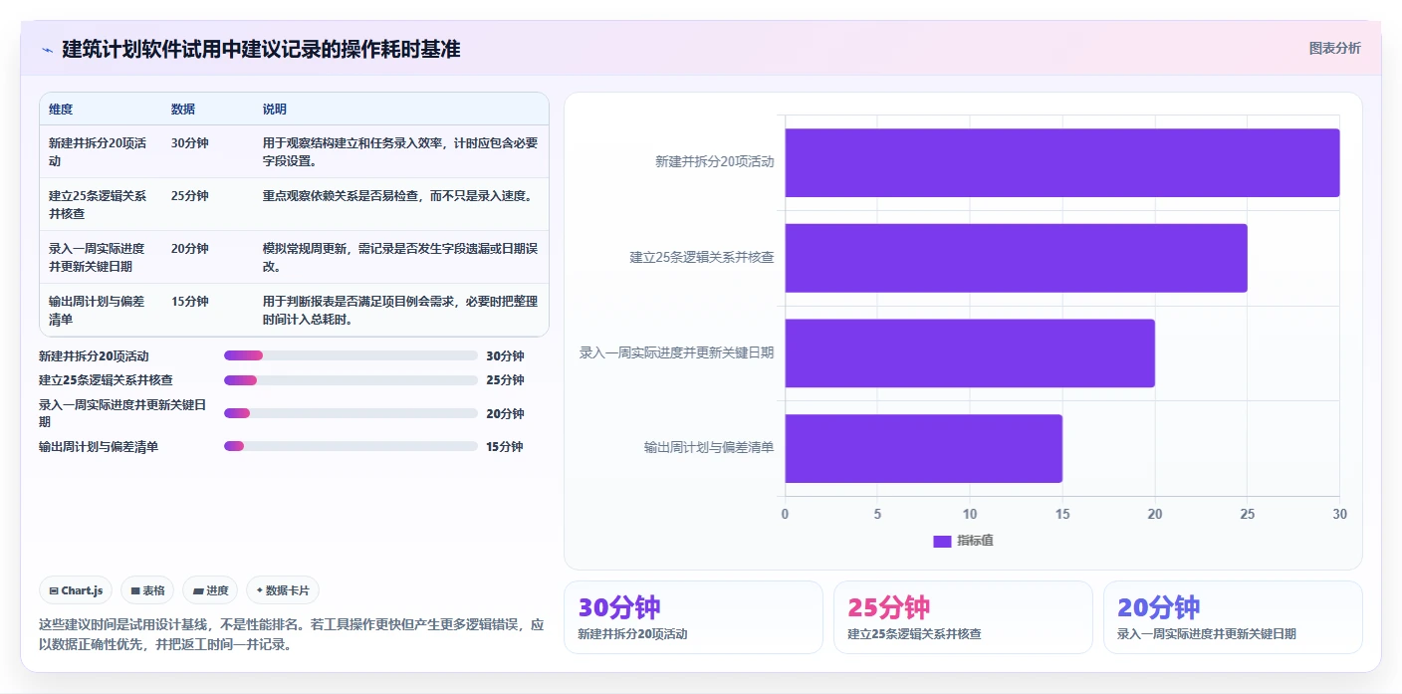Click the progress bar for 建立25条逻辑关系并核查
The height and width of the screenshot is (694, 1402).
(351, 379)
